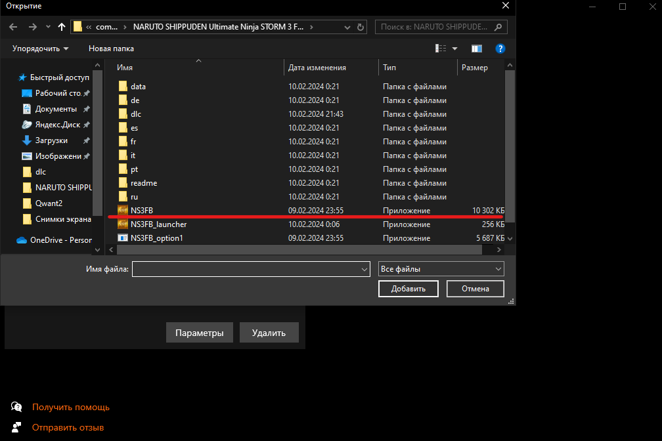The width and height of the screenshot is (662, 441).
Task: Click the search magnifier icon
Action: pos(498,27)
